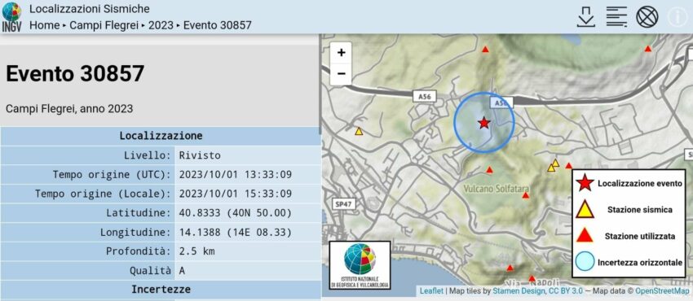Go to Home breadcrumb

click(x=44, y=25)
